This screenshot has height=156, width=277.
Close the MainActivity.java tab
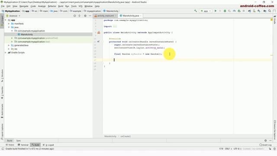tap(141, 16)
